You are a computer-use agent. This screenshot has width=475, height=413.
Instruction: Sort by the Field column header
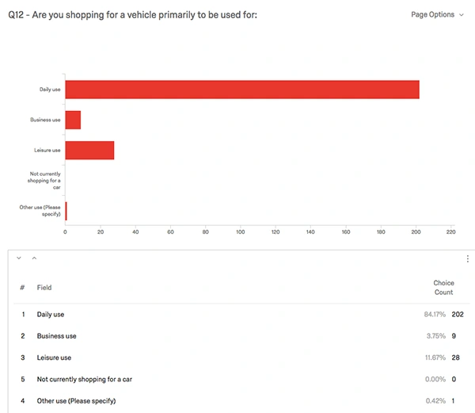[44, 288]
